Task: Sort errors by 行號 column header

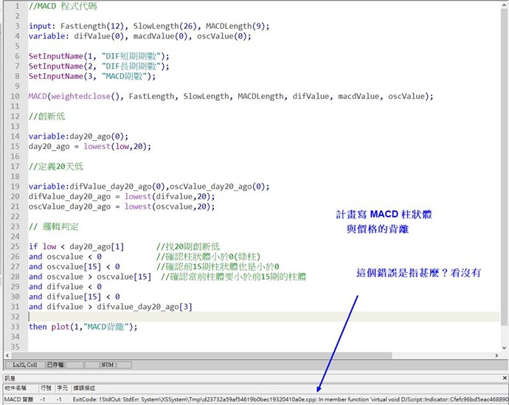Action: [46, 387]
